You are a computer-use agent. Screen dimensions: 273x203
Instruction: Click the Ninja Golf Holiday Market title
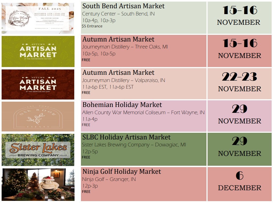click(x=122, y=172)
